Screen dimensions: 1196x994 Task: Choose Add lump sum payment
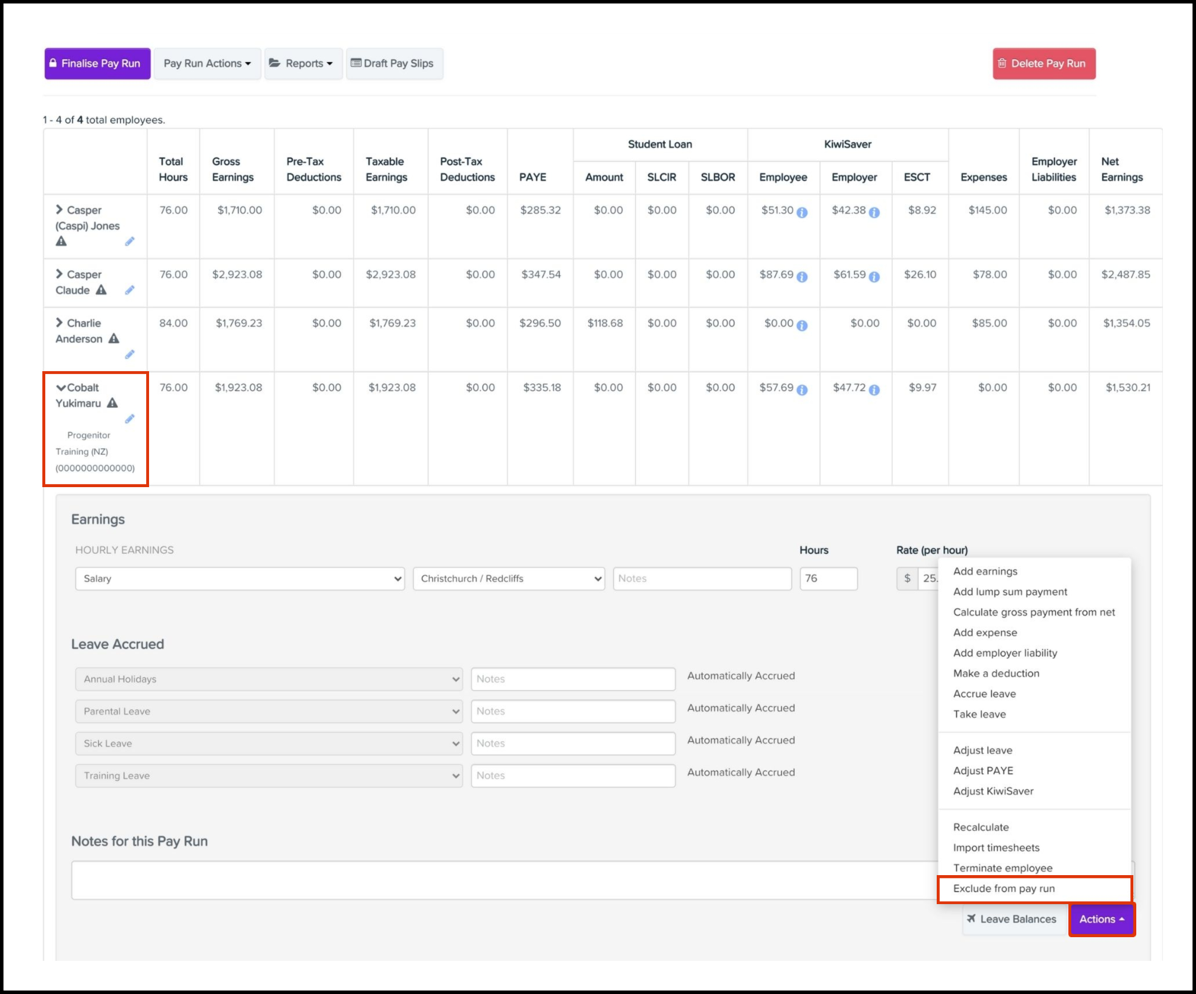tap(1010, 592)
